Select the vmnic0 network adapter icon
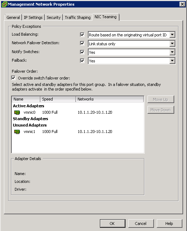187x231 pixels. (17, 112)
